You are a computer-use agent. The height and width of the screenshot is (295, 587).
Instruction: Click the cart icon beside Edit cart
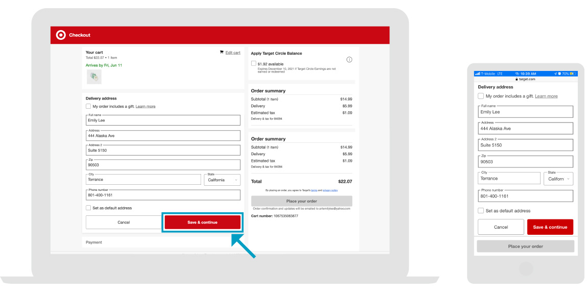[222, 53]
